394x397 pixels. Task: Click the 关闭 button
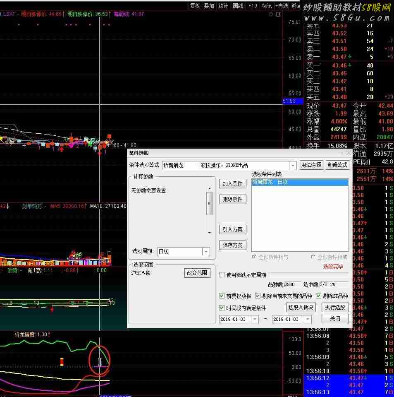click(335, 318)
